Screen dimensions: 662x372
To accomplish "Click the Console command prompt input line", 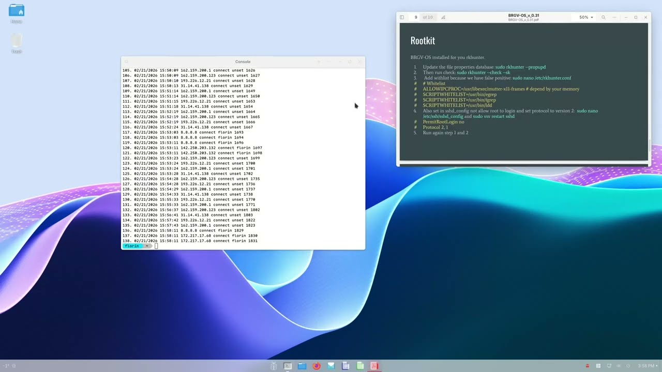I will [243, 246].
